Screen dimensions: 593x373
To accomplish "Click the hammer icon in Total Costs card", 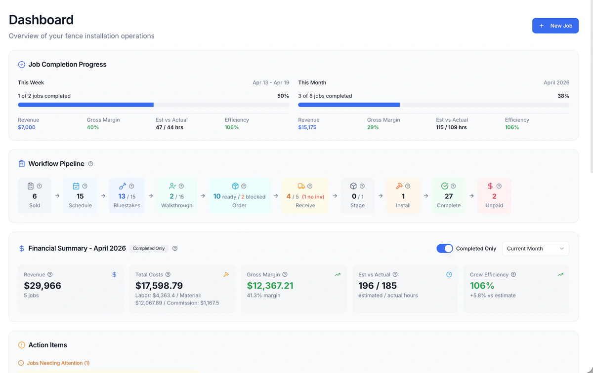I will [x=226, y=274].
